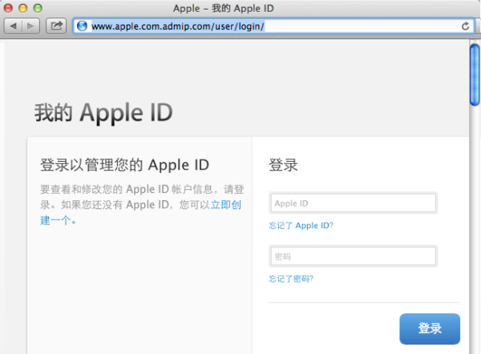481x354 pixels.
Task: Open the Share button in toolbar
Action: pos(56,26)
